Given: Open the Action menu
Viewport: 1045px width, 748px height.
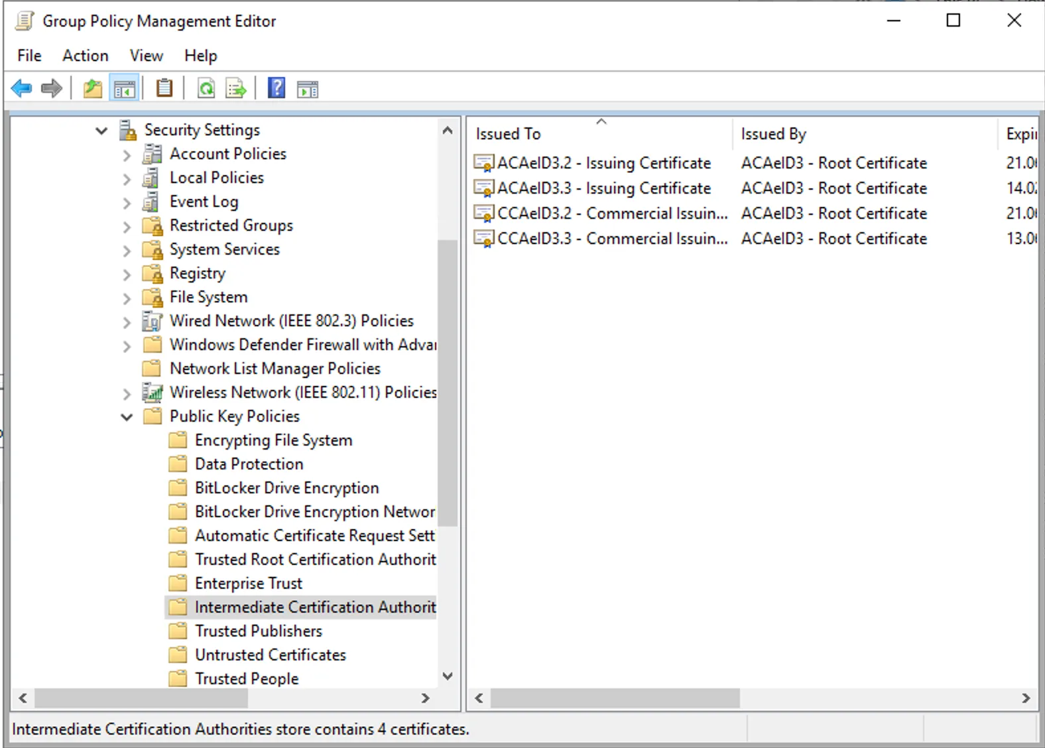Looking at the screenshot, I should tap(85, 56).
